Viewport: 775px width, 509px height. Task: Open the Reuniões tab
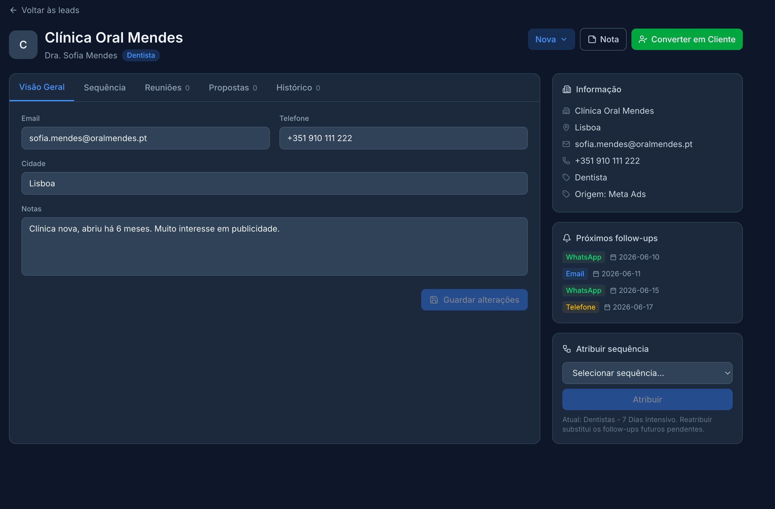pyautogui.click(x=167, y=88)
